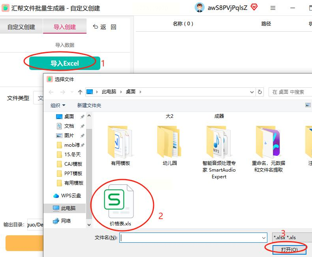
Task: Select the 价格表.xls file
Action: pos(120,205)
